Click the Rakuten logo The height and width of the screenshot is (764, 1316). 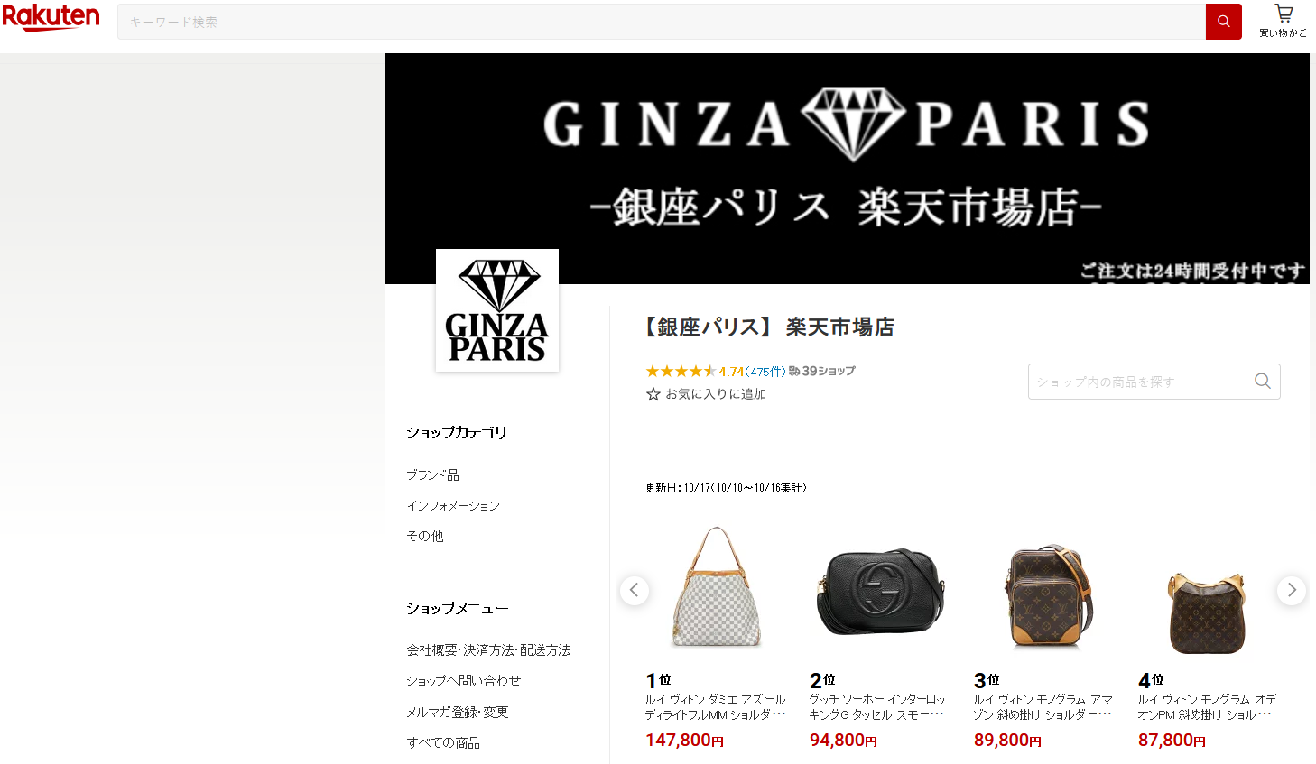51,17
